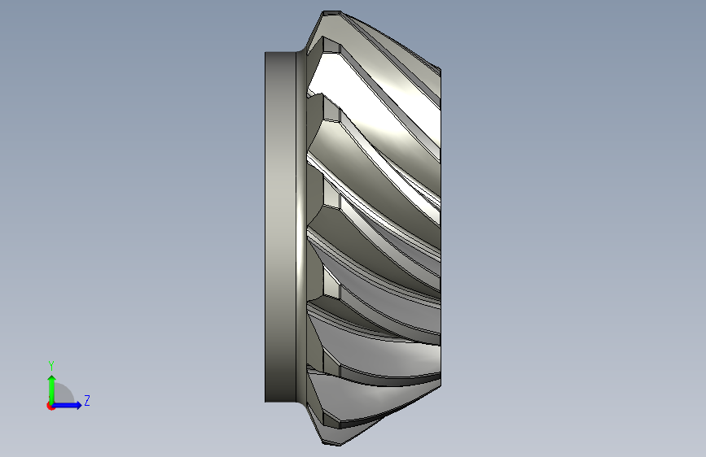Click the red origin dot of triad
Screen dimensions: 706x457
(50, 406)
